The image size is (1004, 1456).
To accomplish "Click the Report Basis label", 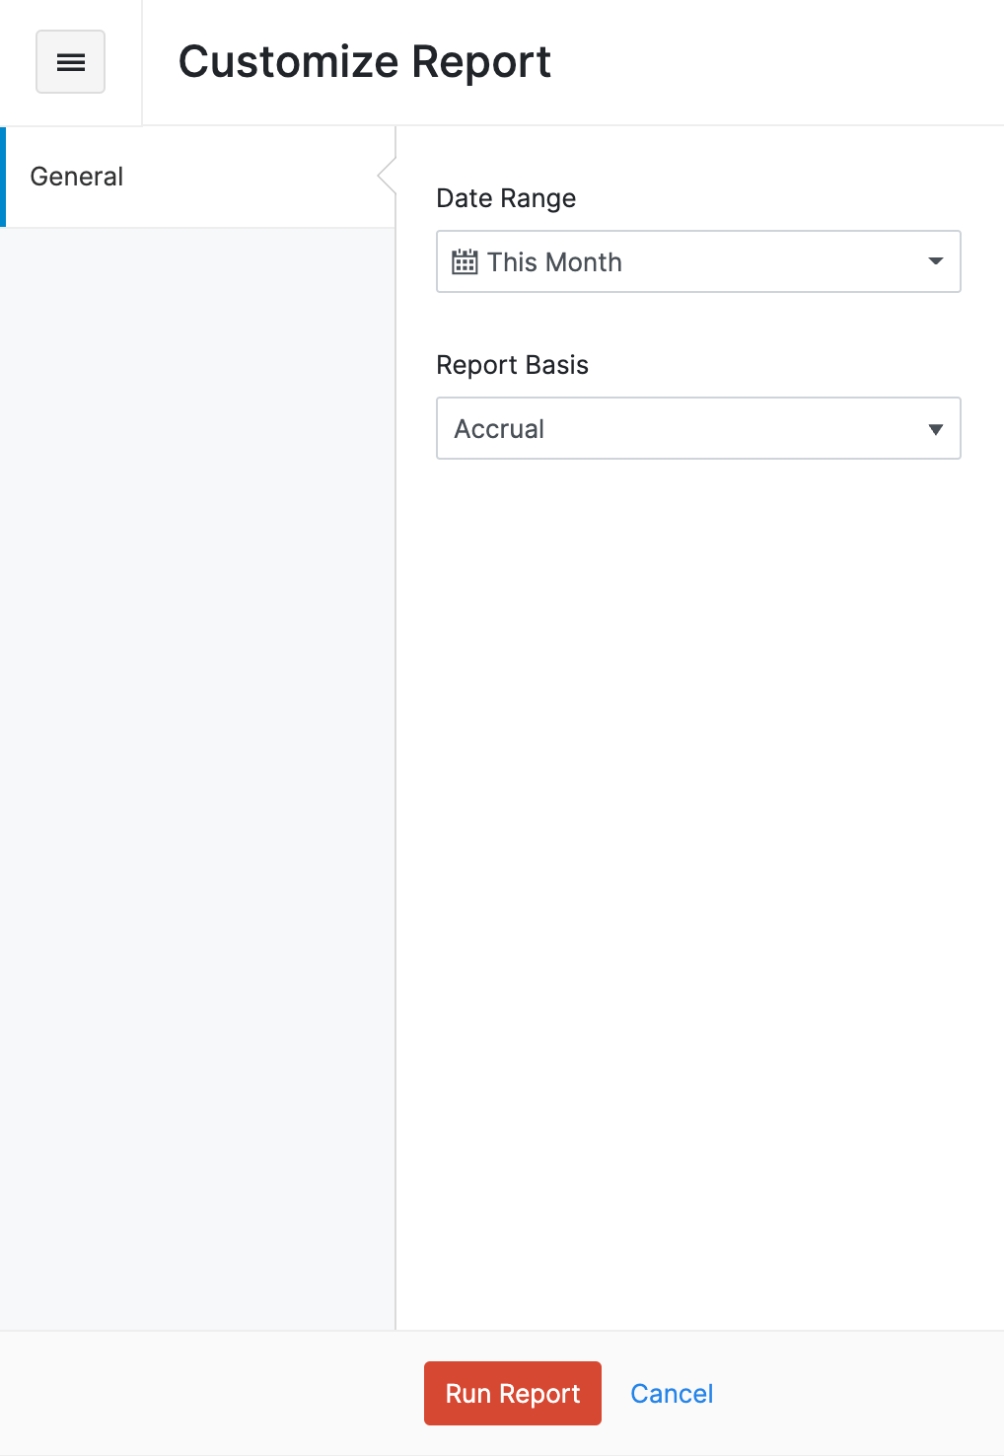I will 512,365.
